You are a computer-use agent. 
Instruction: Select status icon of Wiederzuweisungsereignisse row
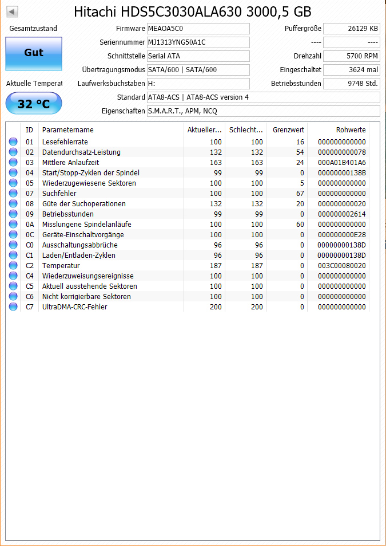click(13, 276)
